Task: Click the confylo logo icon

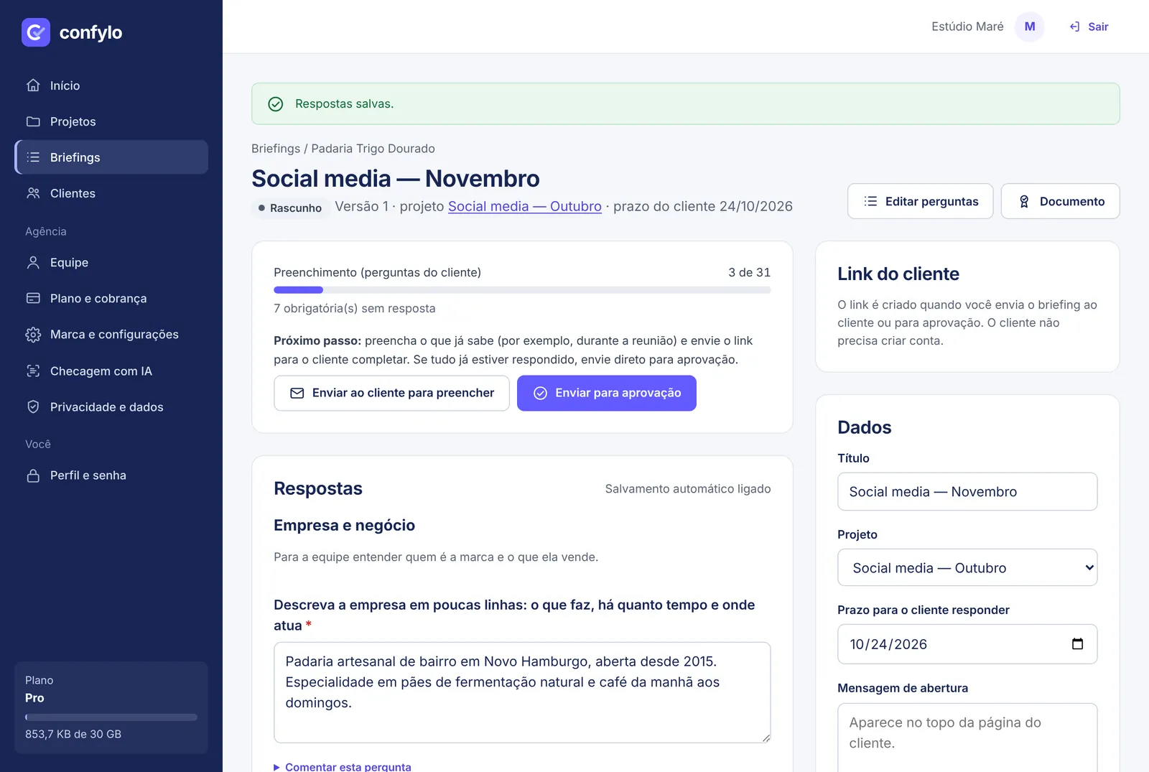Action: 36,32
